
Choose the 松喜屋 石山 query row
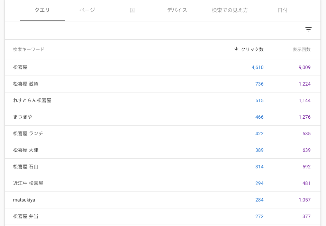pyautogui.click(x=26, y=167)
